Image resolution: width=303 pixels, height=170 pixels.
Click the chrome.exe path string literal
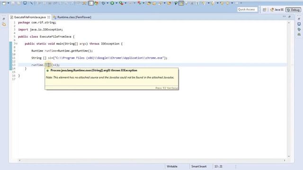point(110,58)
